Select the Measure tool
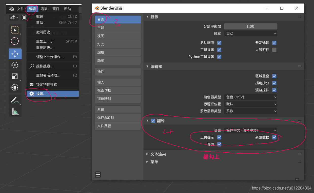The width and height of the screenshot is (314, 193). coord(15,111)
